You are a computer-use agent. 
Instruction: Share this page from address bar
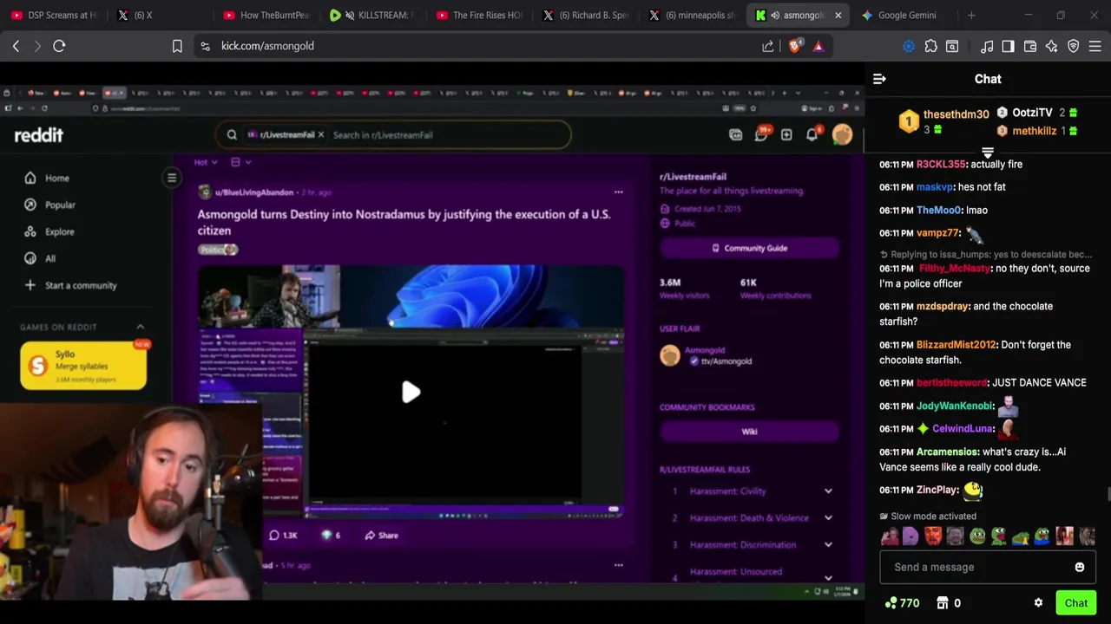[768, 46]
